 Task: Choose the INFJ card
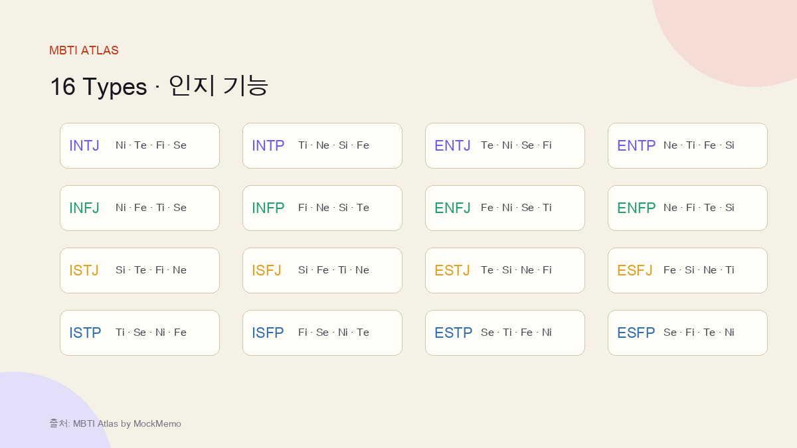point(139,208)
